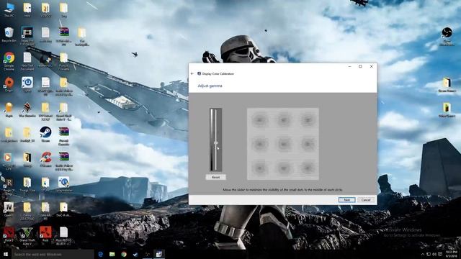Click the Cancel button in calibration dialog
The image size is (461, 259).
(x=366, y=200)
